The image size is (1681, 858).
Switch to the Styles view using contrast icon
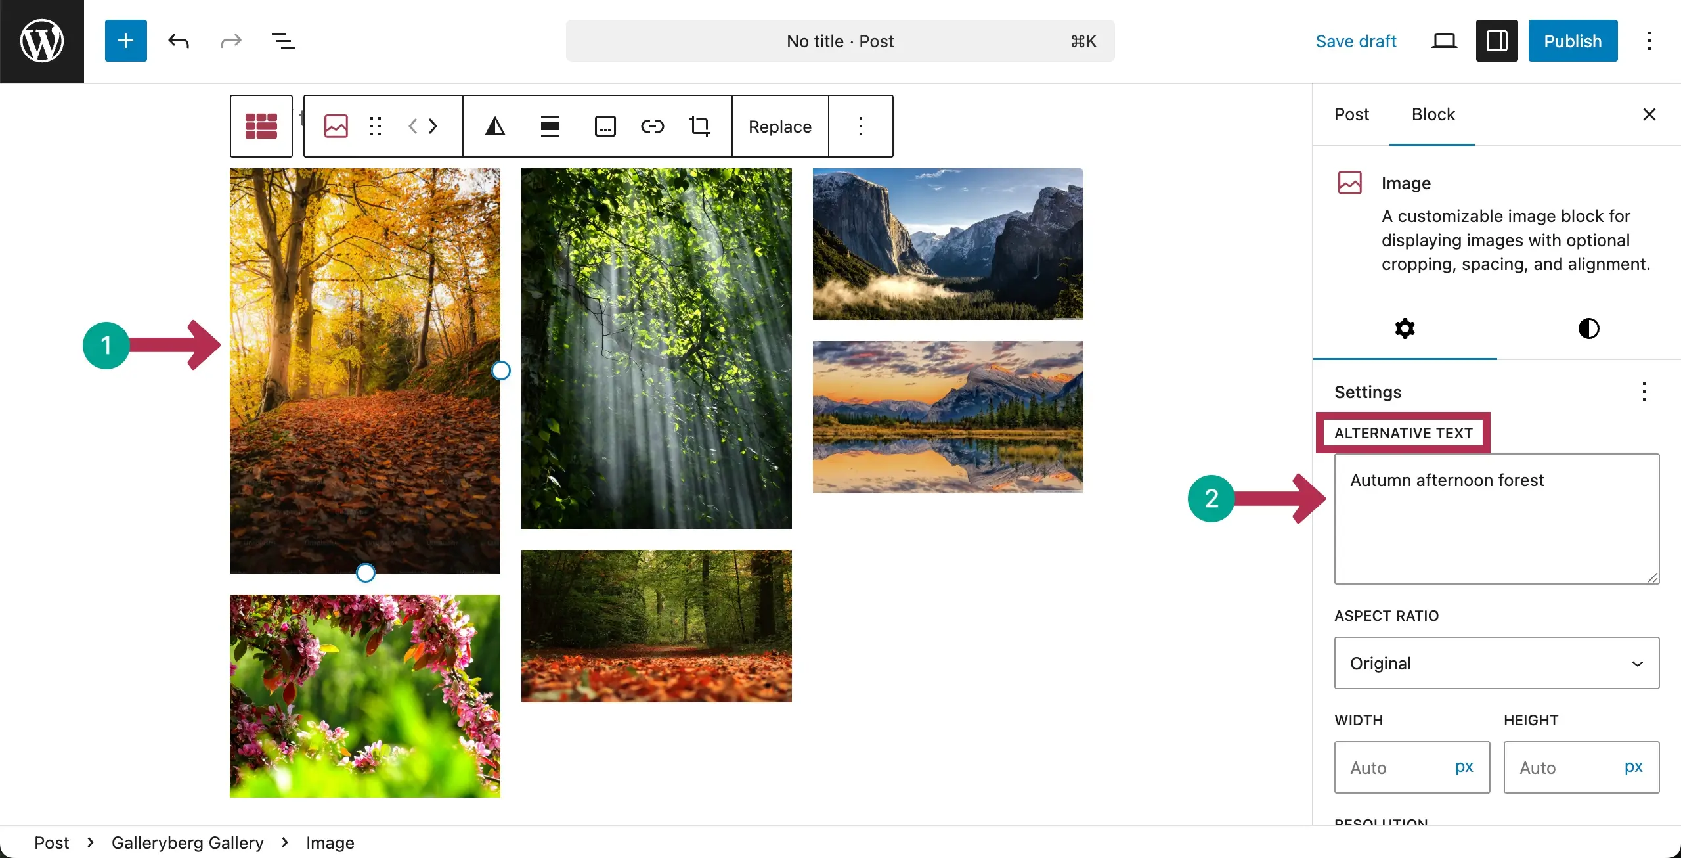[x=1588, y=328]
